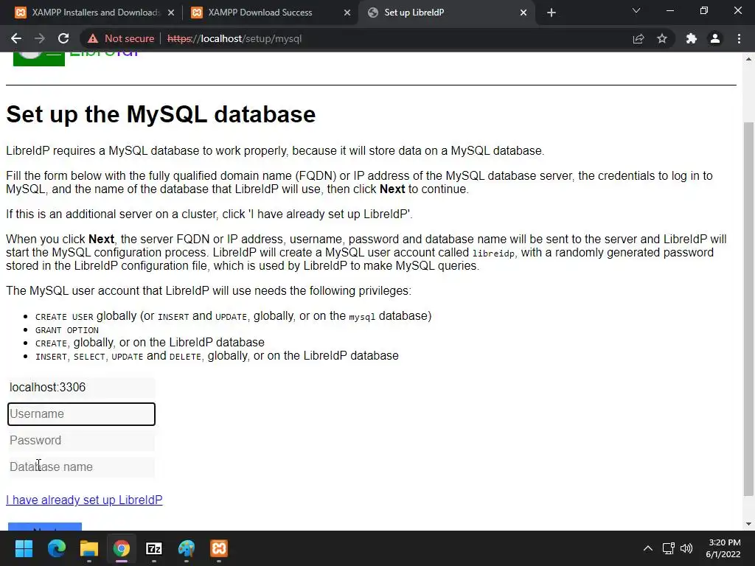Go back to previous page
The width and height of the screenshot is (755, 566).
click(16, 38)
